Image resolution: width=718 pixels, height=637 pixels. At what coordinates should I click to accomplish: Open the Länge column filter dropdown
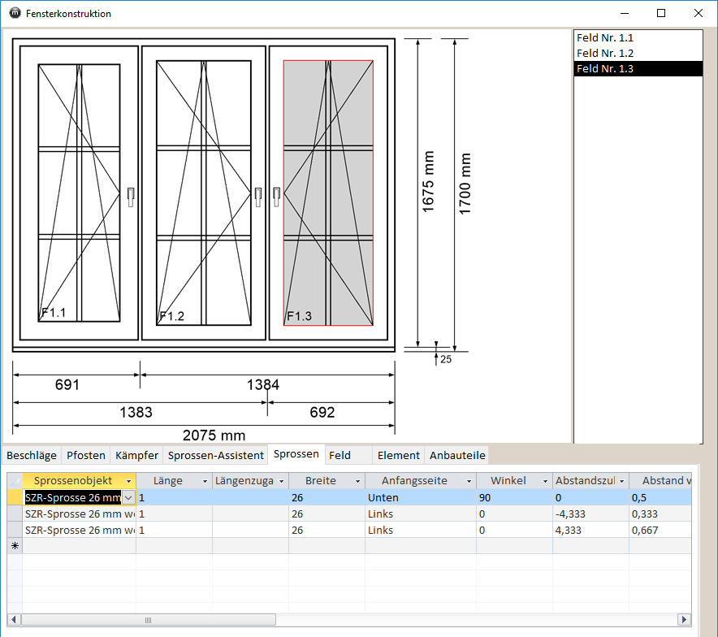click(203, 481)
